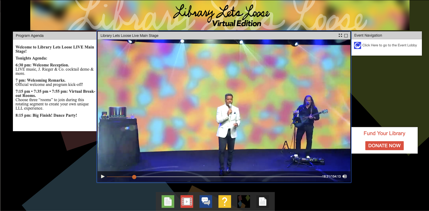Play the Main Stage video

[103, 176]
